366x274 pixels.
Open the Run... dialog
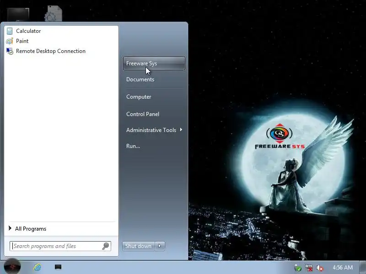click(x=154, y=146)
